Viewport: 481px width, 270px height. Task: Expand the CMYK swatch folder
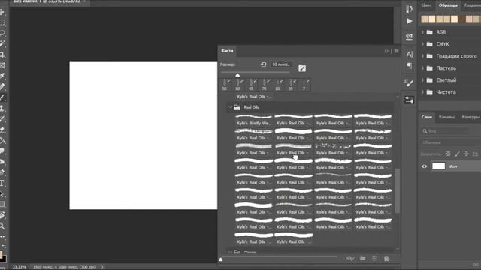(422, 44)
